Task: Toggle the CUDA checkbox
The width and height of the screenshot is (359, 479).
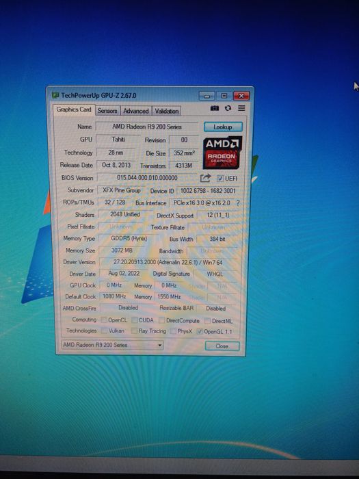Action: click(134, 320)
